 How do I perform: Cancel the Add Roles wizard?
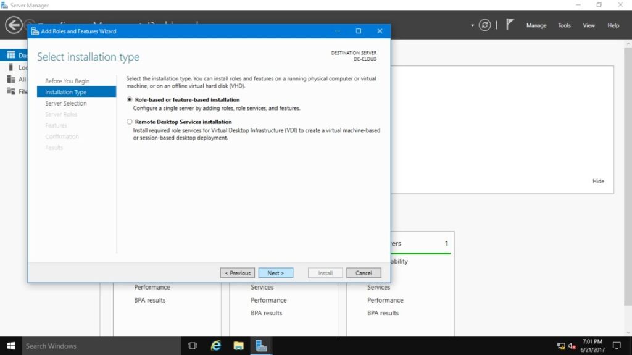(364, 273)
